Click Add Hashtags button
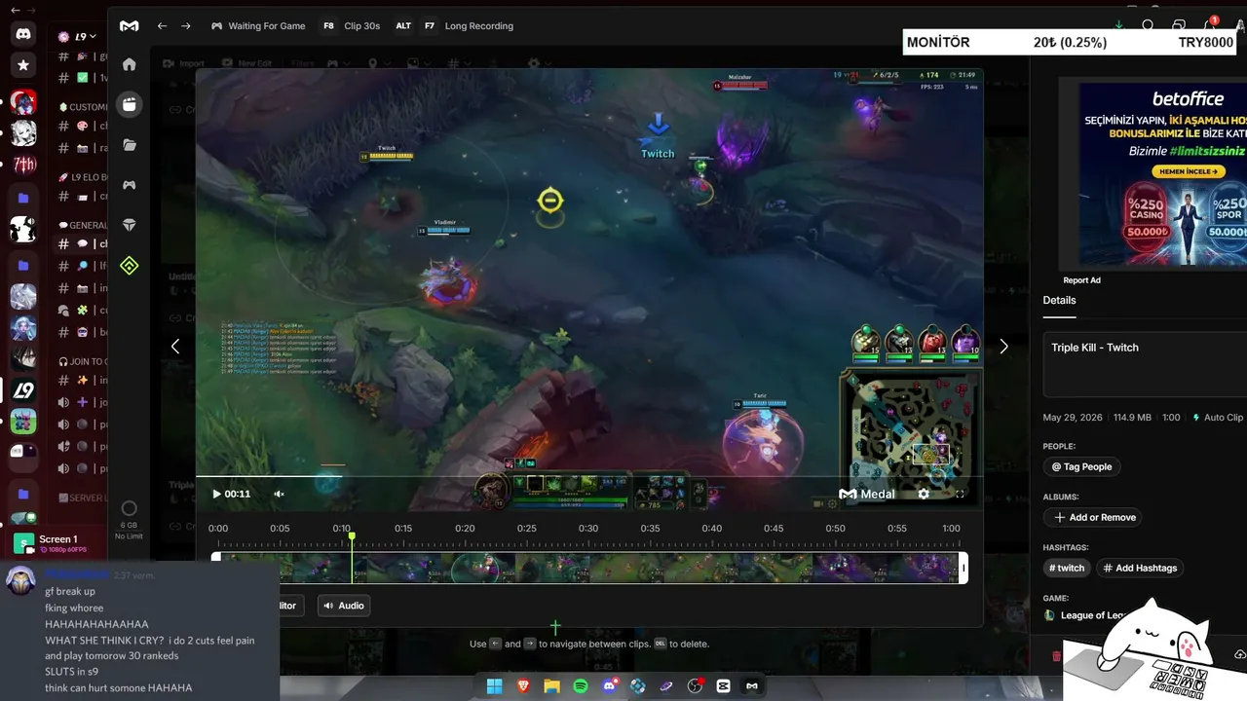 point(1139,568)
